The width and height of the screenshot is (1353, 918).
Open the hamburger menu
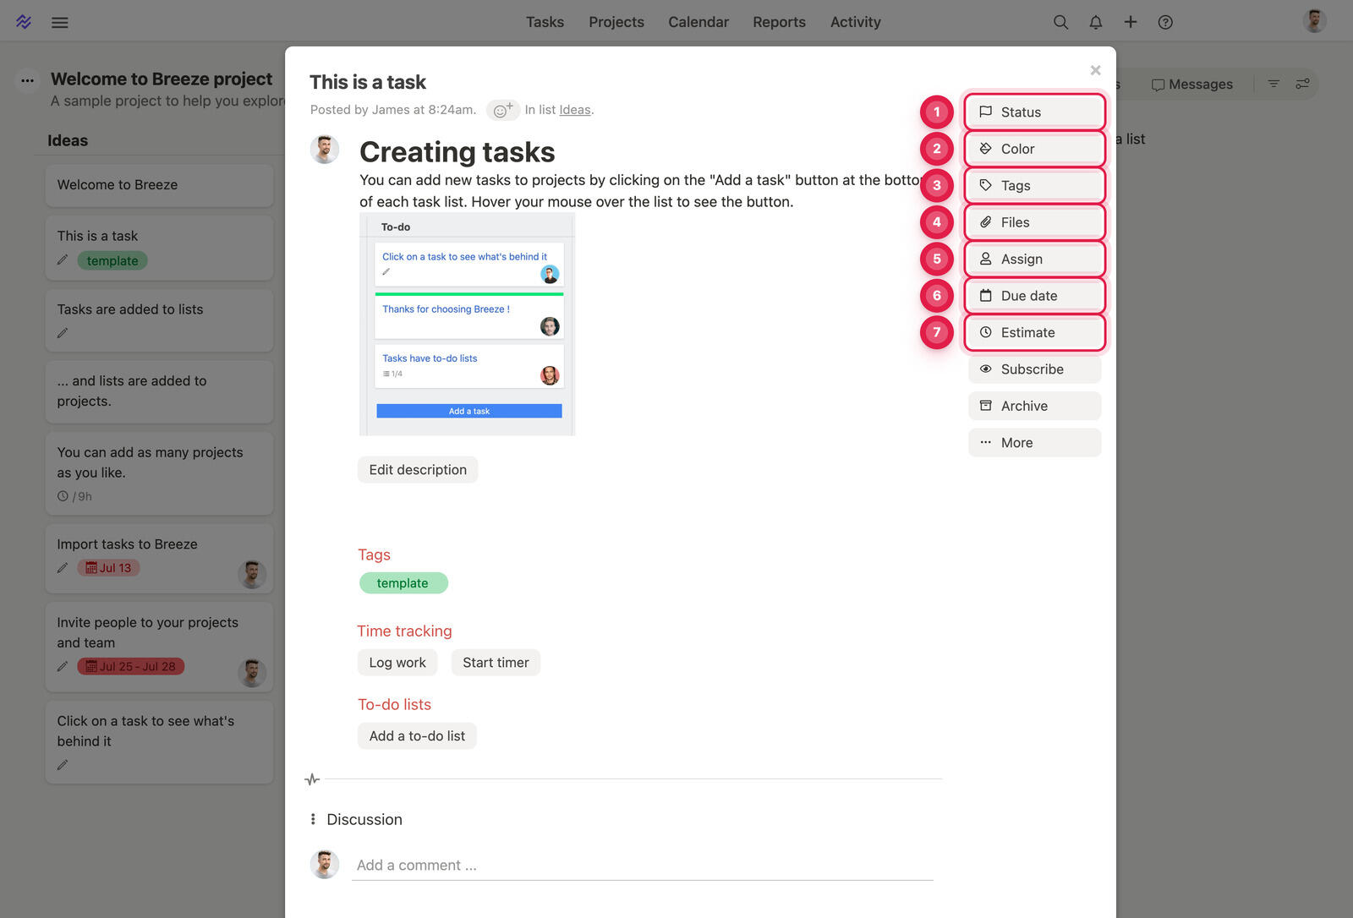(x=59, y=23)
